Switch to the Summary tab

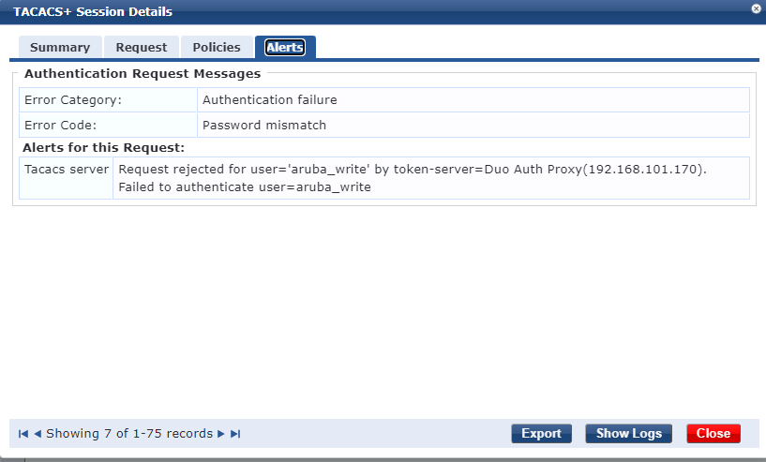pos(60,47)
